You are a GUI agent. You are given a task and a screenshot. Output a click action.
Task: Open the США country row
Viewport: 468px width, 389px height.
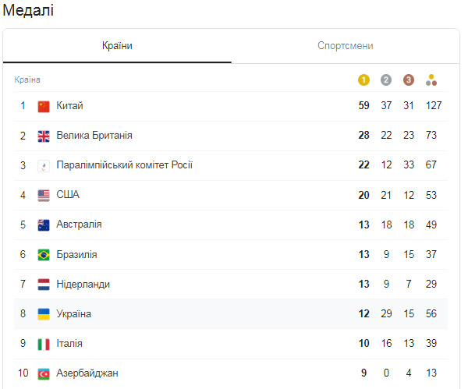point(231,196)
